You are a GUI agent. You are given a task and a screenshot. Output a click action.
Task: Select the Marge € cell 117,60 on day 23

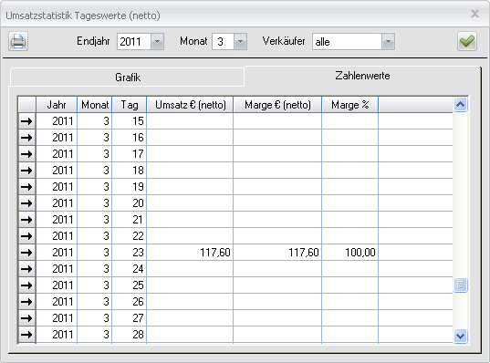coord(277,253)
